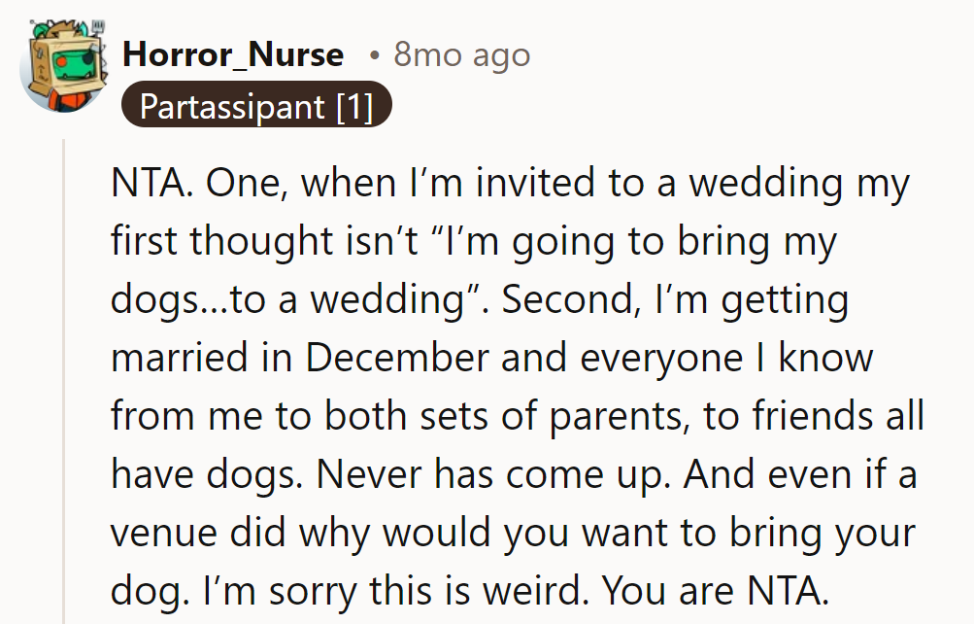
Task: Open the Horror_Nurse user profile link
Action: (x=232, y=54)
